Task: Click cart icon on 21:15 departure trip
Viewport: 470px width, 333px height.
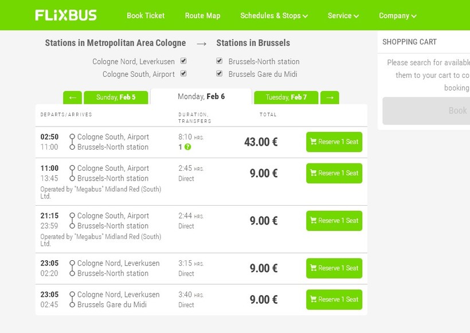Action: [314, 221]
